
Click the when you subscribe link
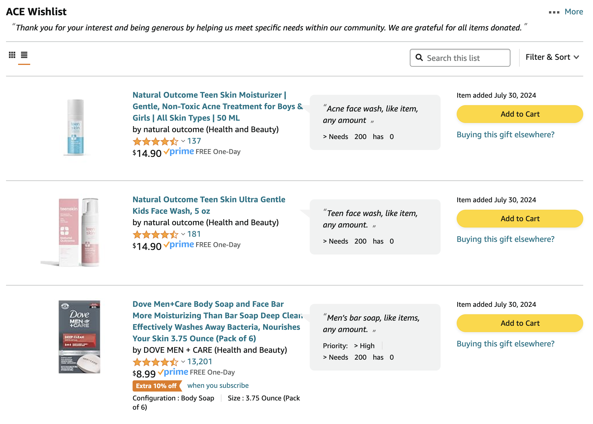click(x=218, y=386)
